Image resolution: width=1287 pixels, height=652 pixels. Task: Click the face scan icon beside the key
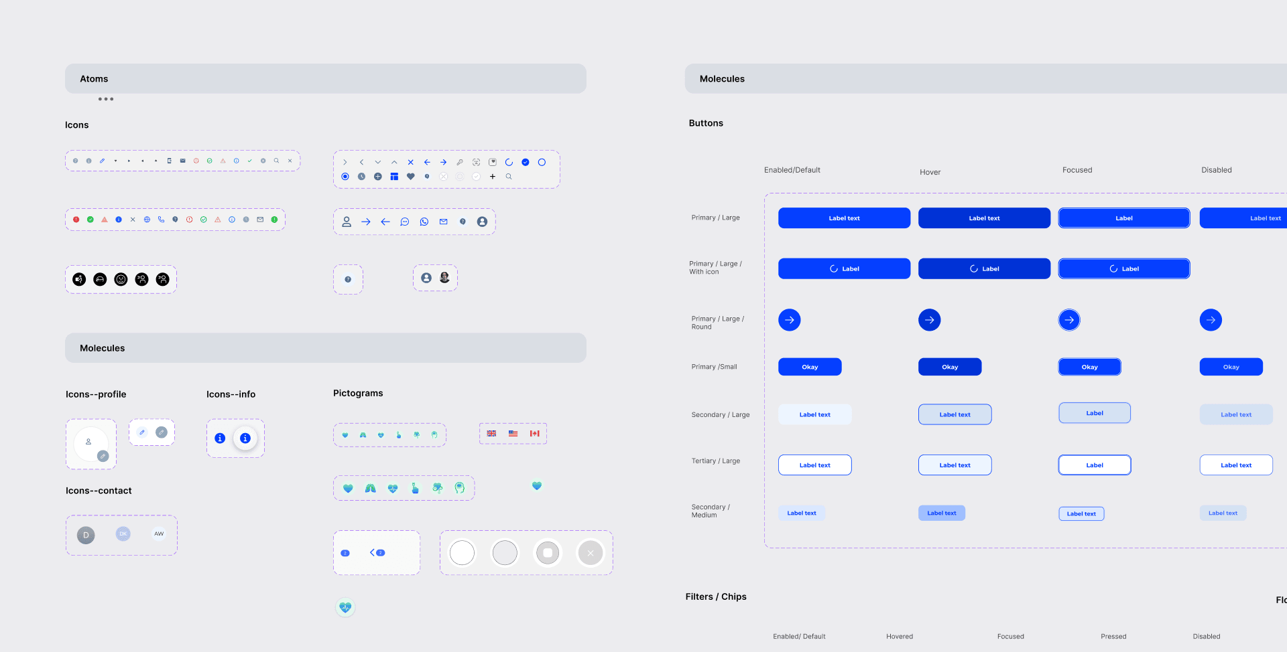(x=476, y=162)
